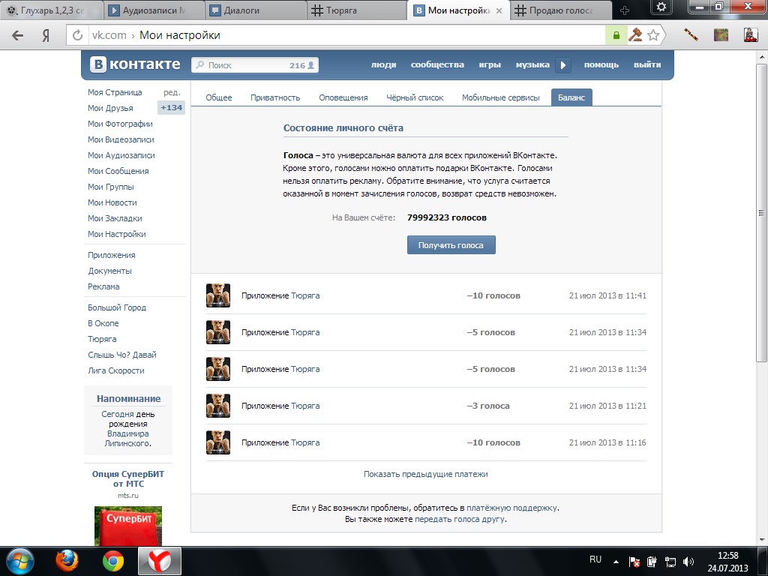This screenshot has height=576, width=768.
Task: Click the volume speaker tray icon
Action: (x=688, y=562)
